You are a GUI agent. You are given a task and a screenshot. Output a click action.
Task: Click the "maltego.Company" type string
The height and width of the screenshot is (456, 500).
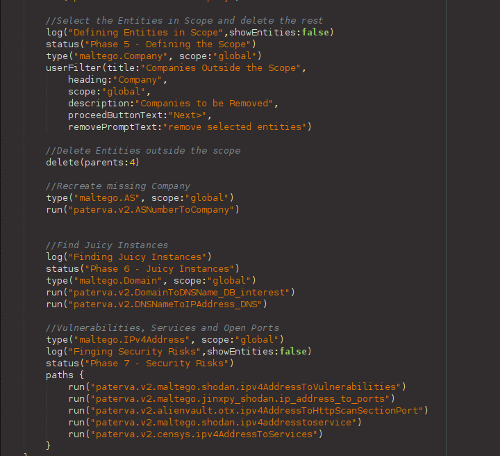coord(121,56)
